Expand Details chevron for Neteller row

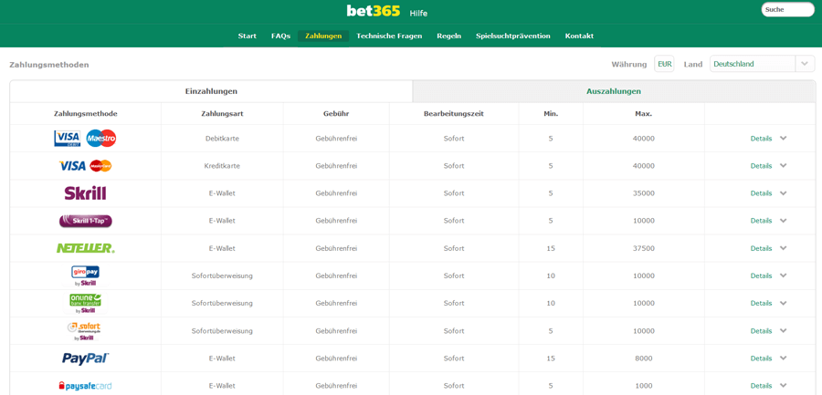(784, 248)
